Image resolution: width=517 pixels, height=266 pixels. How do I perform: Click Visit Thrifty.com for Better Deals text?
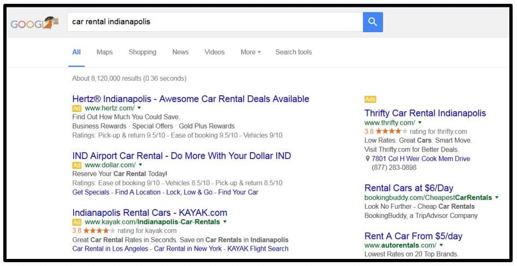(412, 149)
